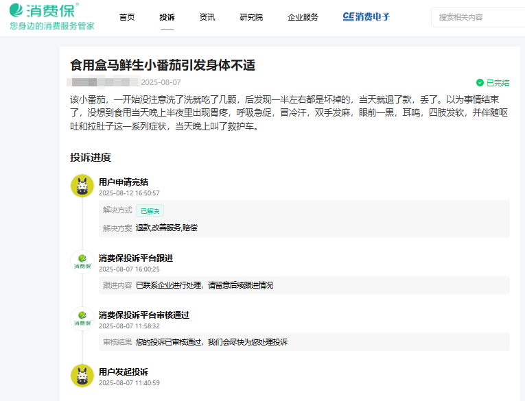Image resolution: width=525 pixels, height=401 pixels.
Task: Click the solution text 退款,改善服务,赔偿
Action: pos(167,228)
